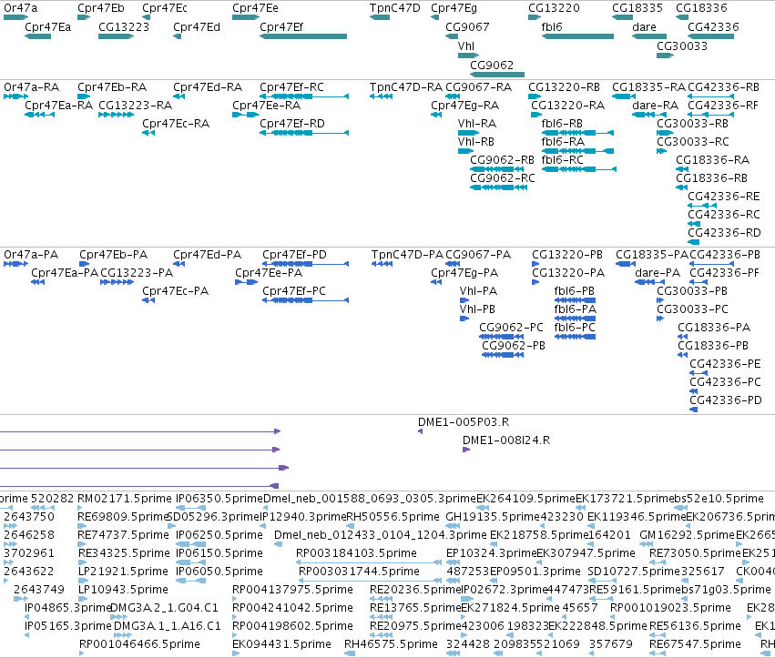The width and height of the screenshot is (775, 658).
Task: Click EST RE67547.5prime
Action: 657,653
